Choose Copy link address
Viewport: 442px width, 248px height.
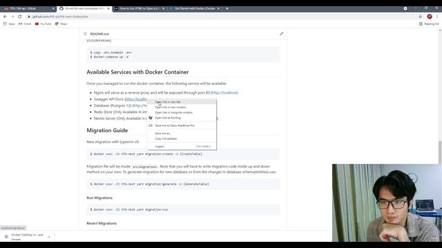[182, 138]
